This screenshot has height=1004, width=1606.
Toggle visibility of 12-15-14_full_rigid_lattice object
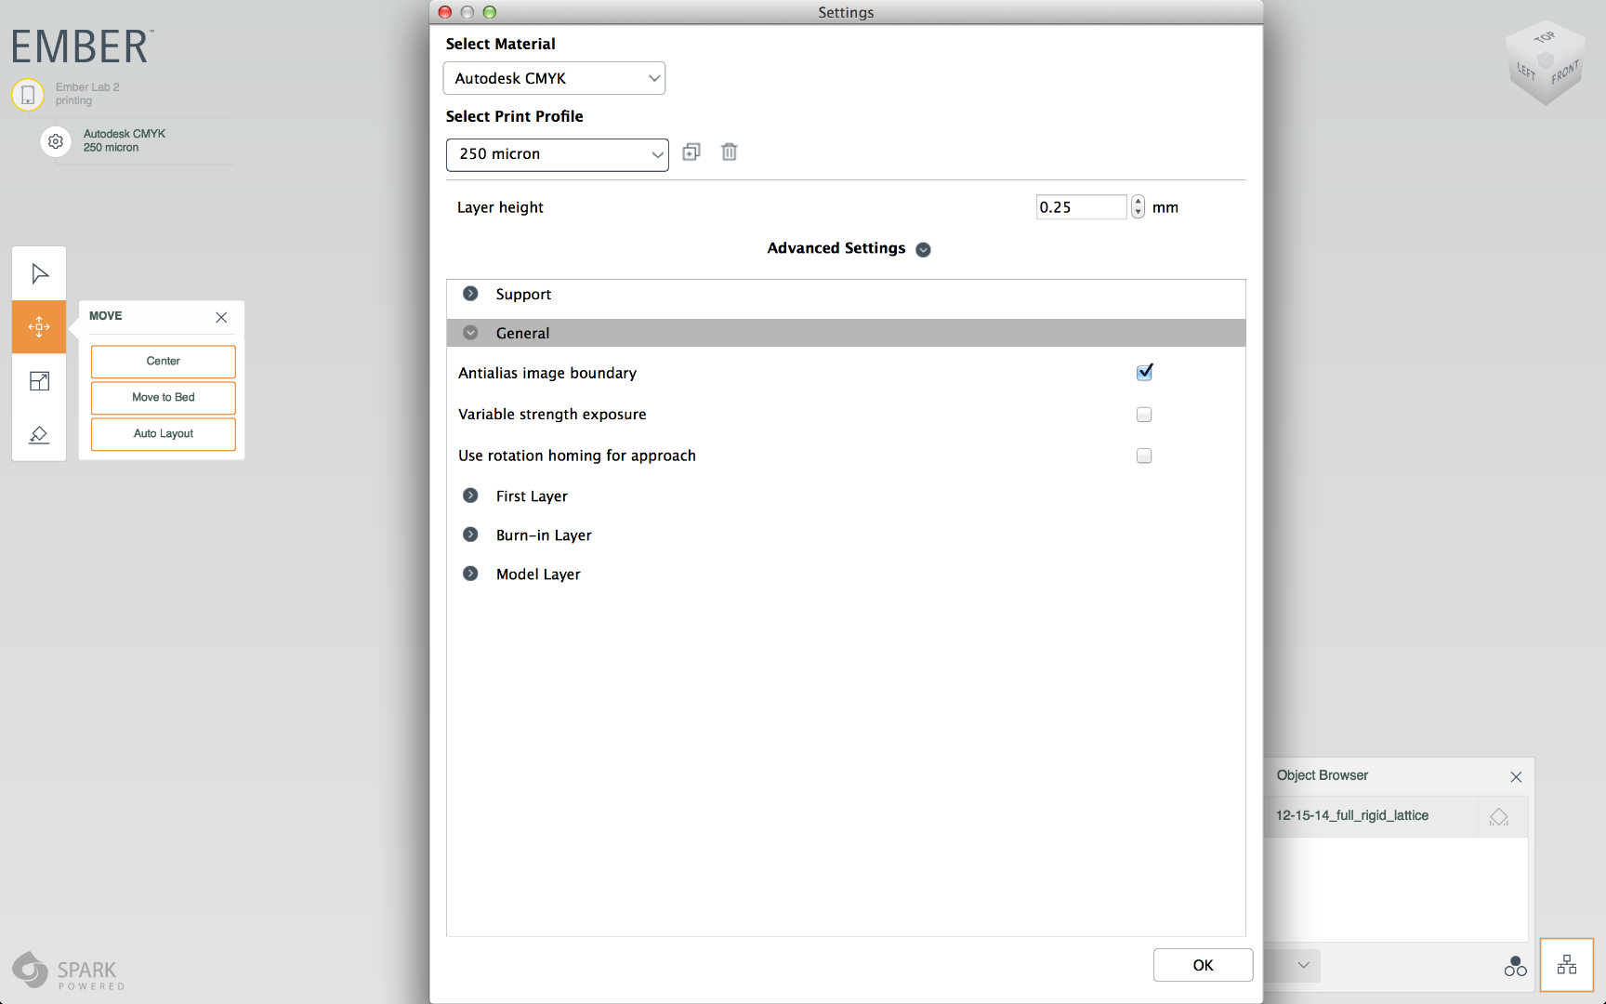pos(1499,816)
